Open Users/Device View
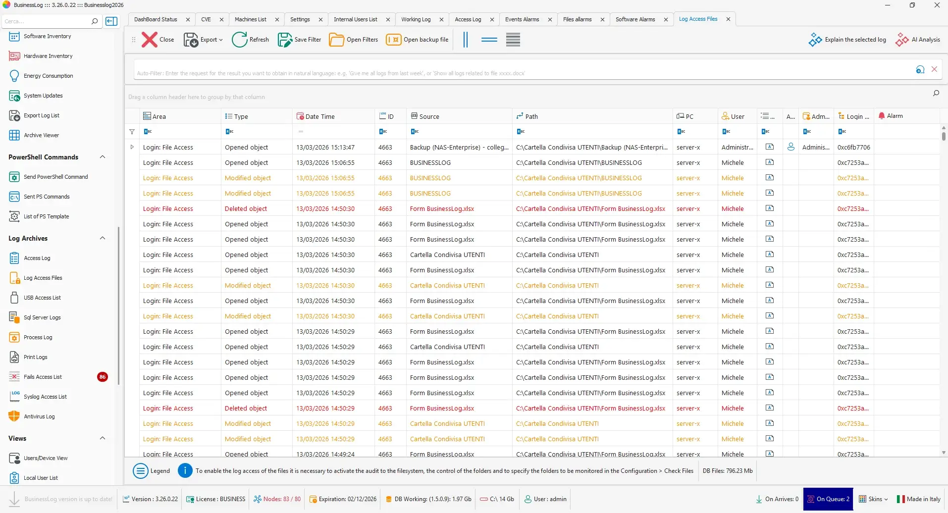The width and height of the screenshot is (948, 513). click(x=46, y=458)
